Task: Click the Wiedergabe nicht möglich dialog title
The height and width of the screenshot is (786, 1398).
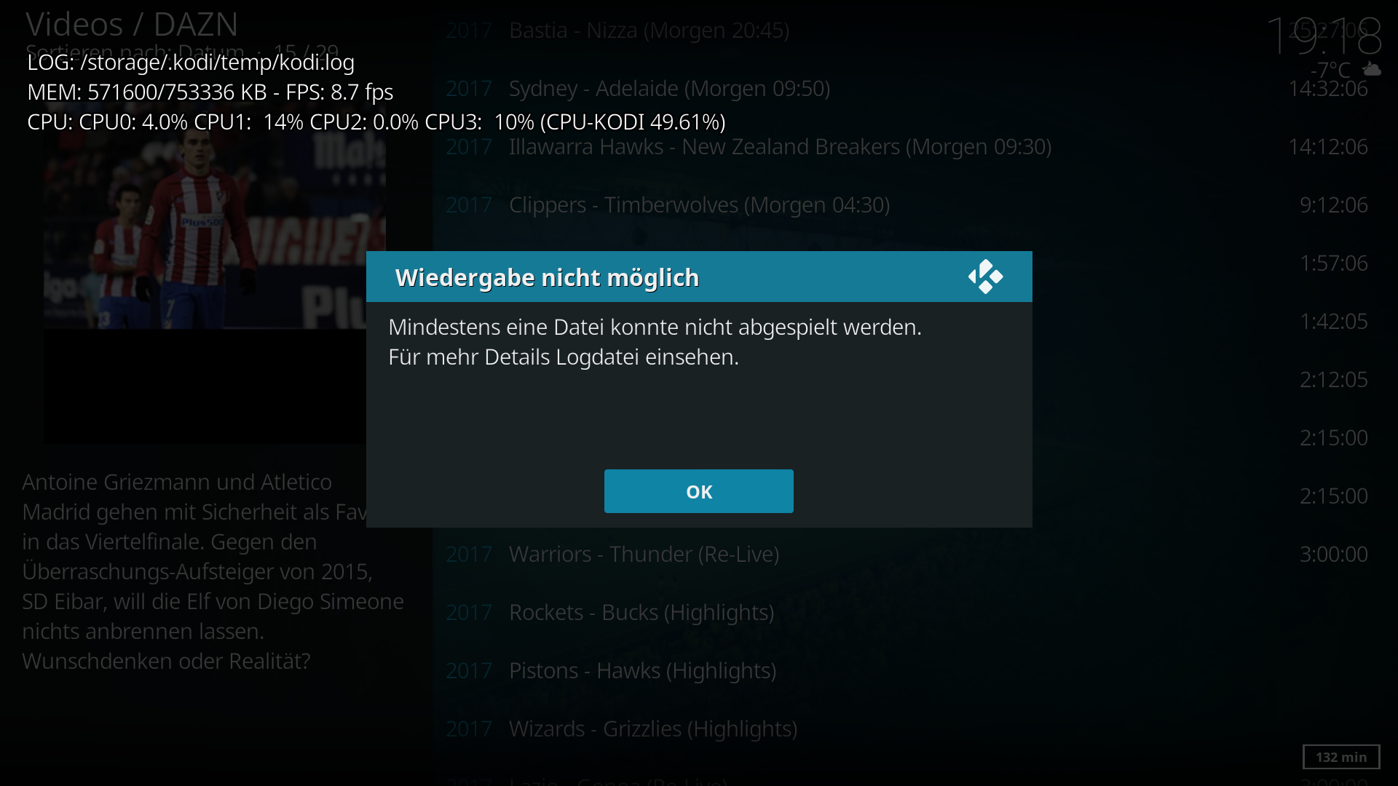Action: [547, 277]
